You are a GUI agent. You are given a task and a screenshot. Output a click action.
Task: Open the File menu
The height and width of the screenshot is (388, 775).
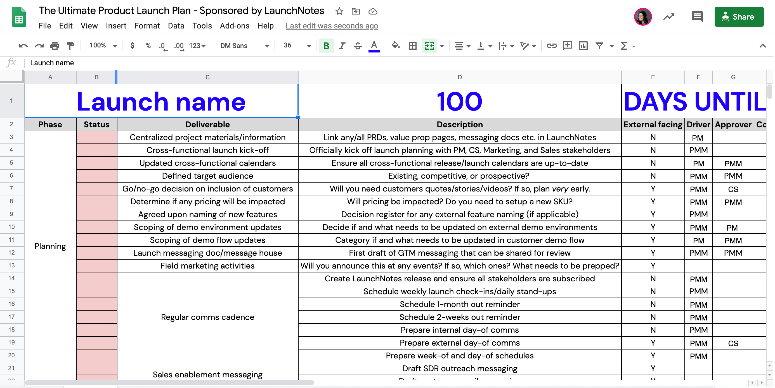click(44, 26)
